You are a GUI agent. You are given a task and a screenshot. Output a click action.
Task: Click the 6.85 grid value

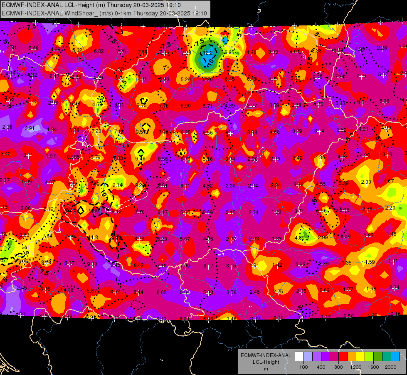tap(229, 52)
